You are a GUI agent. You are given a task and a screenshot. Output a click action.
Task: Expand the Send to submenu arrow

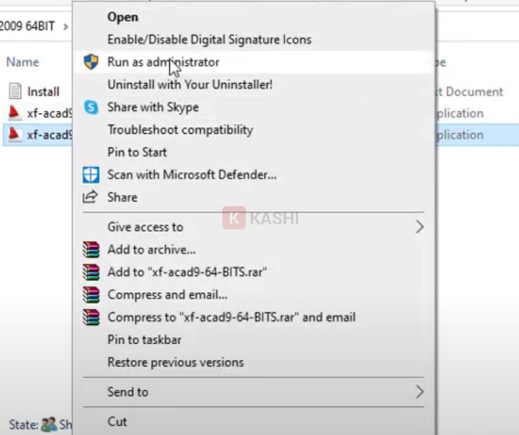[x=420, y=392]
